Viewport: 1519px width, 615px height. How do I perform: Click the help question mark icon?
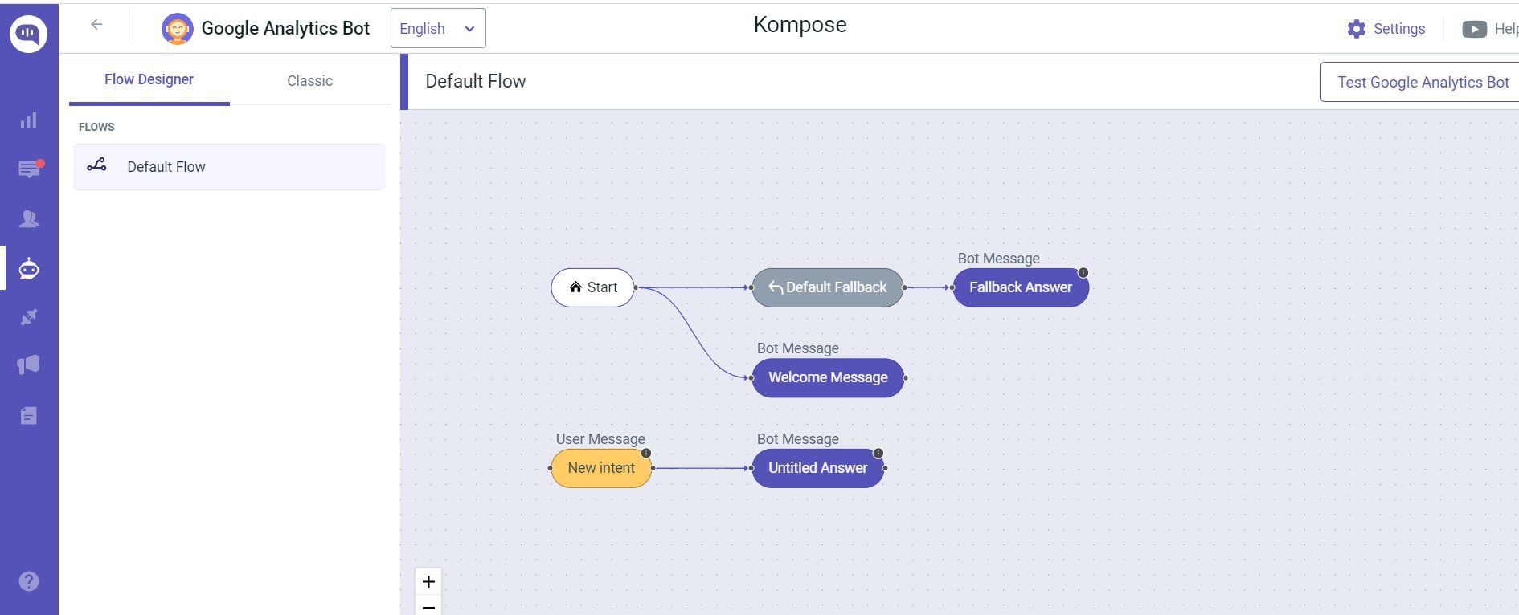pyautogui.click(x=29, y=581)
